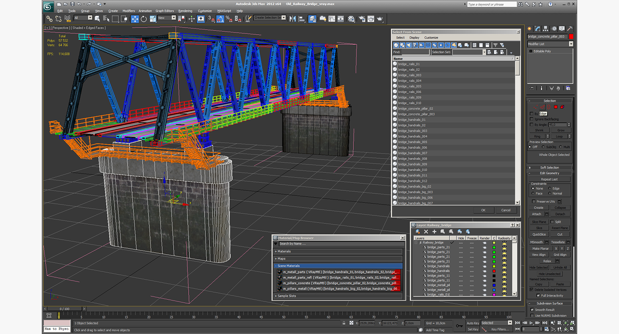Click Create New Layer icon in Layer dialog
The height and width of the screenshot is (334, 619).
pos(418,231)
